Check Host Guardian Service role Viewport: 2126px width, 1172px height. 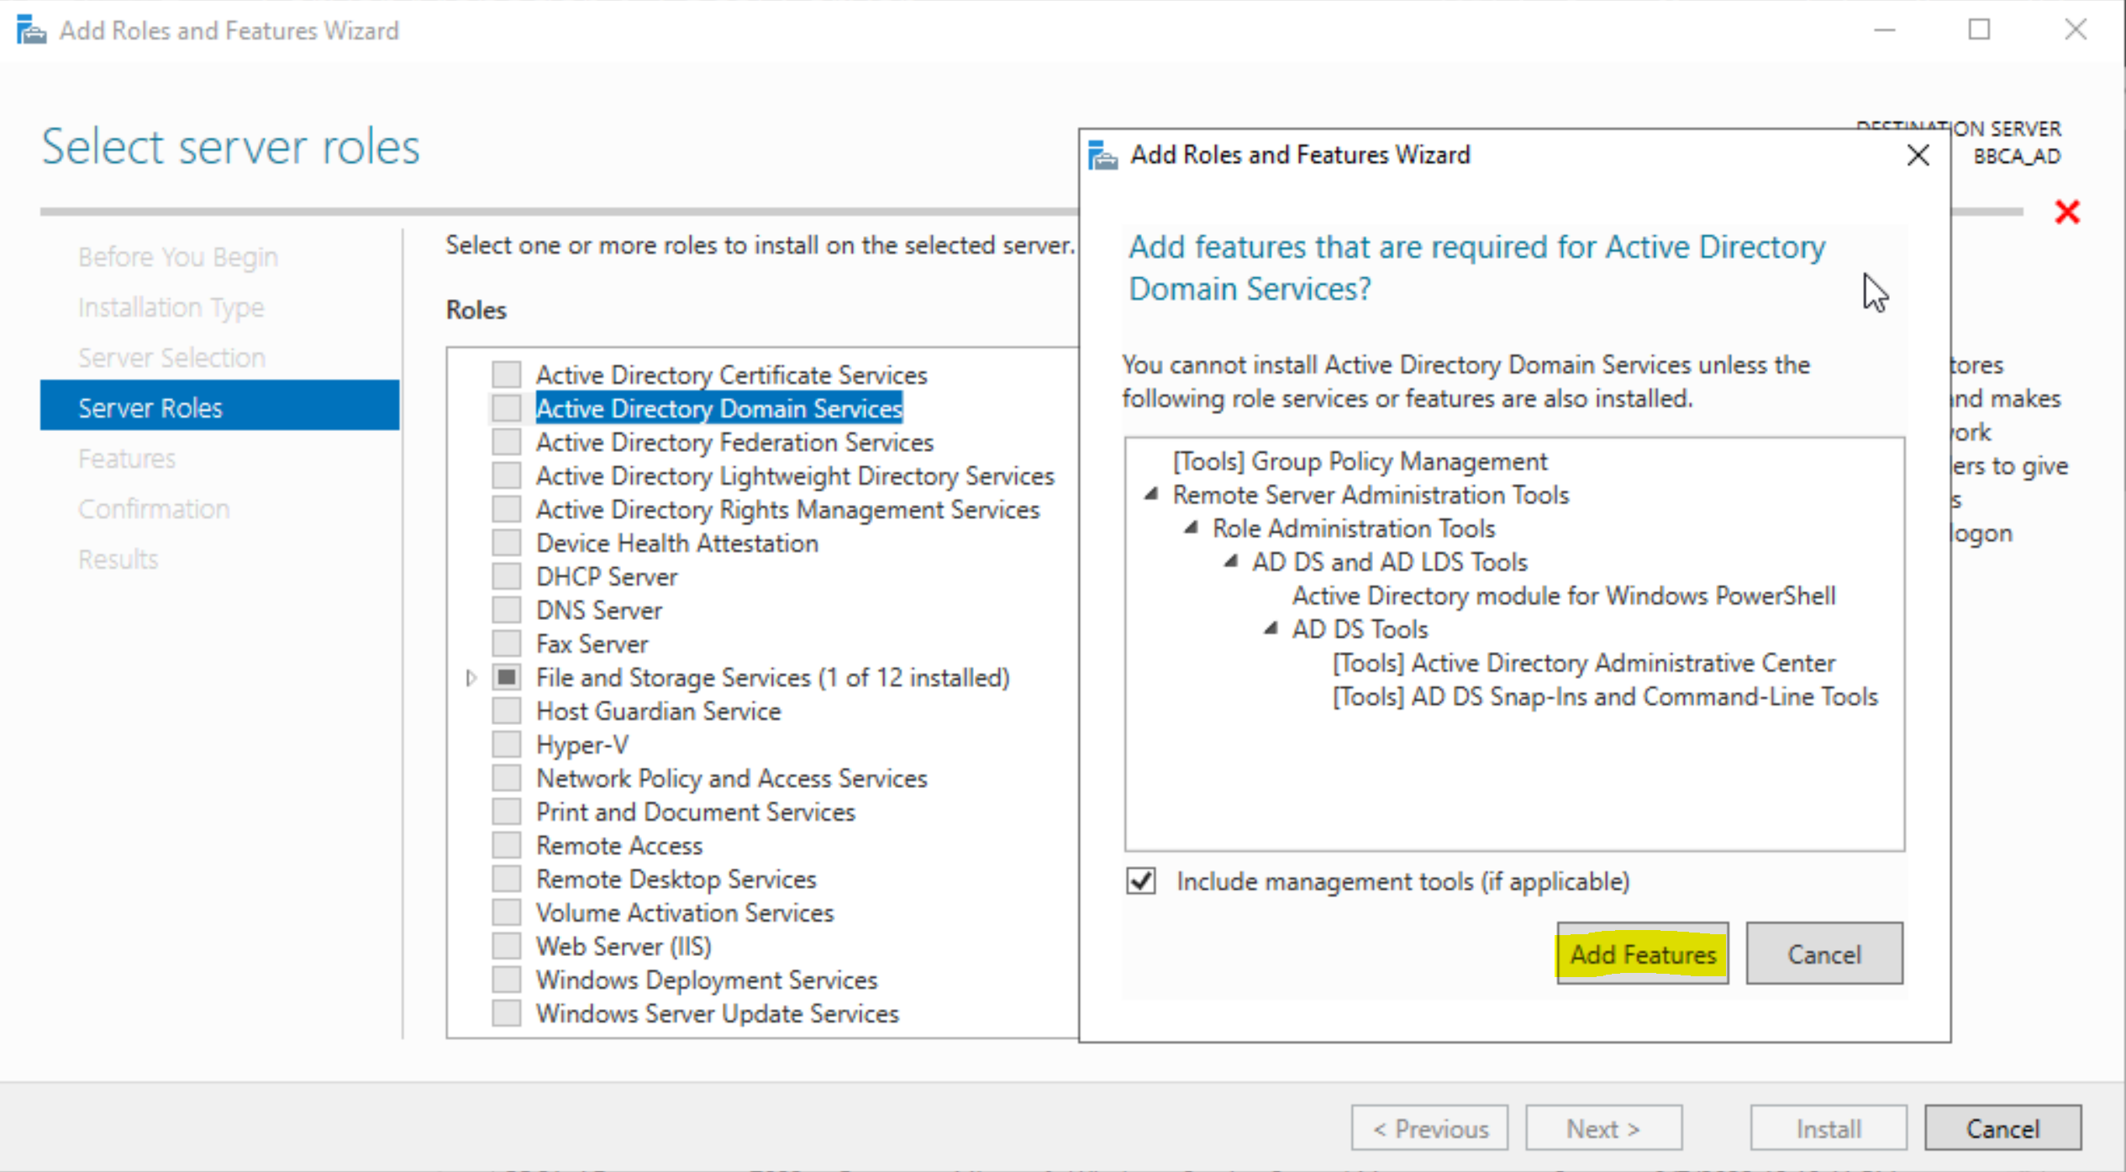coord(506,710)
